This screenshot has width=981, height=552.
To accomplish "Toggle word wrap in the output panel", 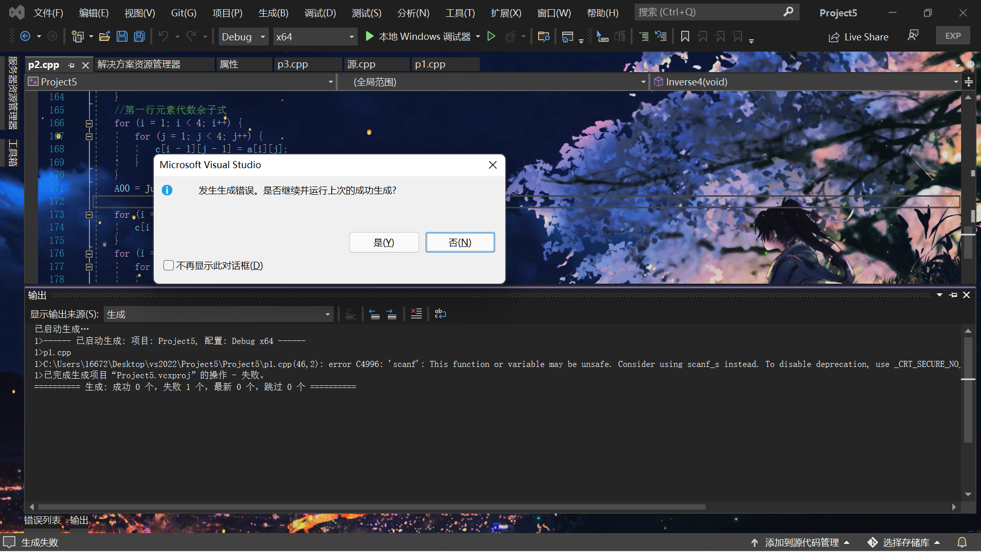I will pyautogui.click(x=440, y=313).
